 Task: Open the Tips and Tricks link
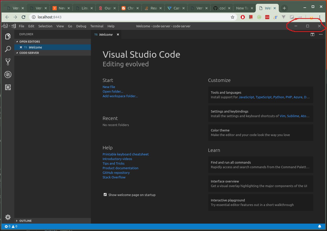tap(114, 163)
